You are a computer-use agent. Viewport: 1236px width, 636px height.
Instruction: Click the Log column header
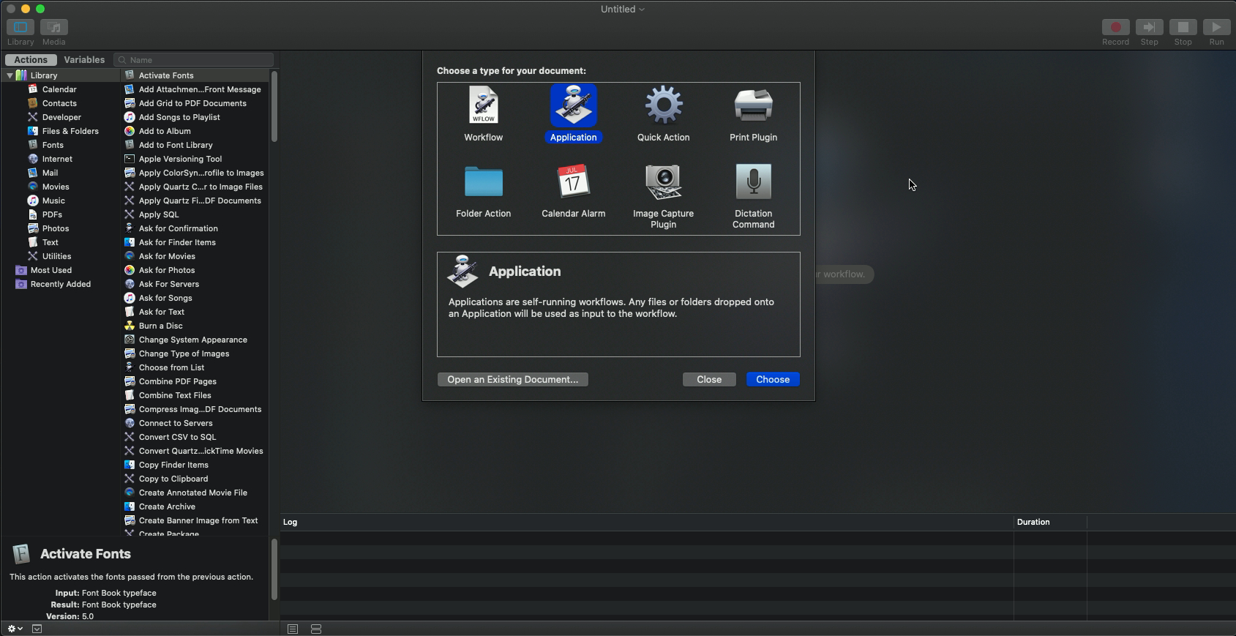[647, 522]
